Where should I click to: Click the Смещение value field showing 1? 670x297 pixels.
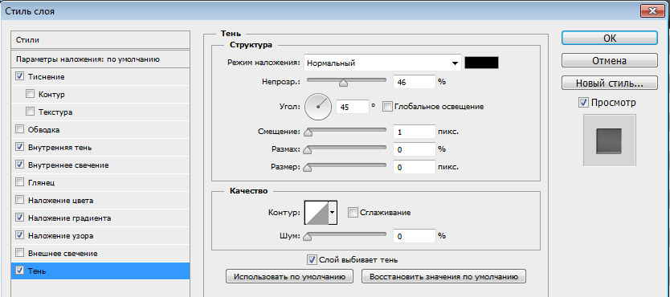414,132
